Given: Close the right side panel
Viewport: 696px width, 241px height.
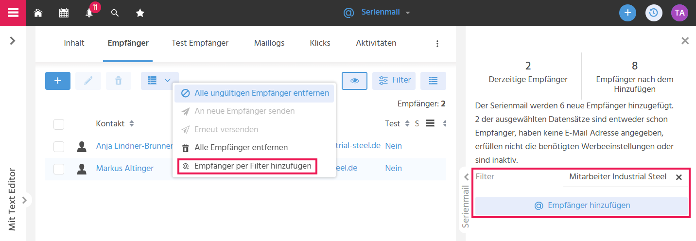Looking at the screenshot, I should pyautogui.click(x=685, y=41).
